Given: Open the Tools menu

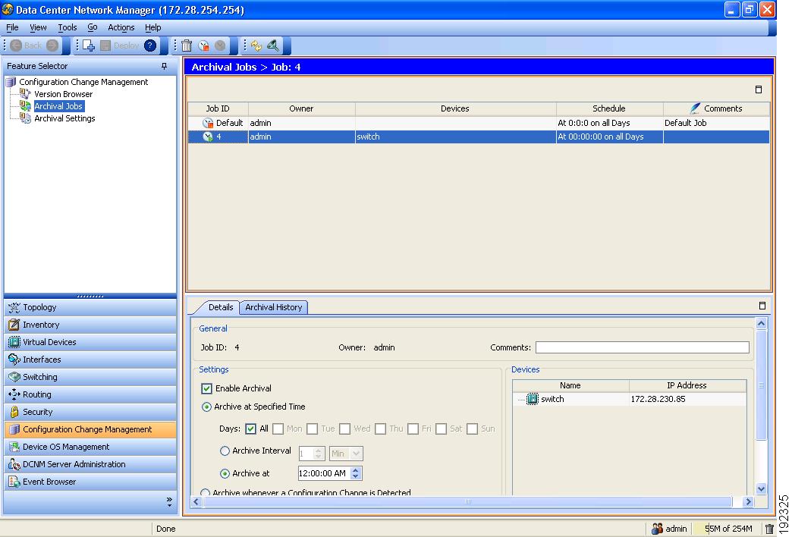Looking at the screenshot, I should tap(68, 27).
